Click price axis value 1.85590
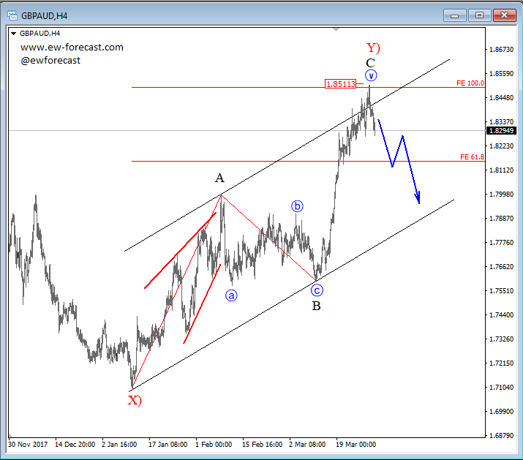 tap(501, 73)
